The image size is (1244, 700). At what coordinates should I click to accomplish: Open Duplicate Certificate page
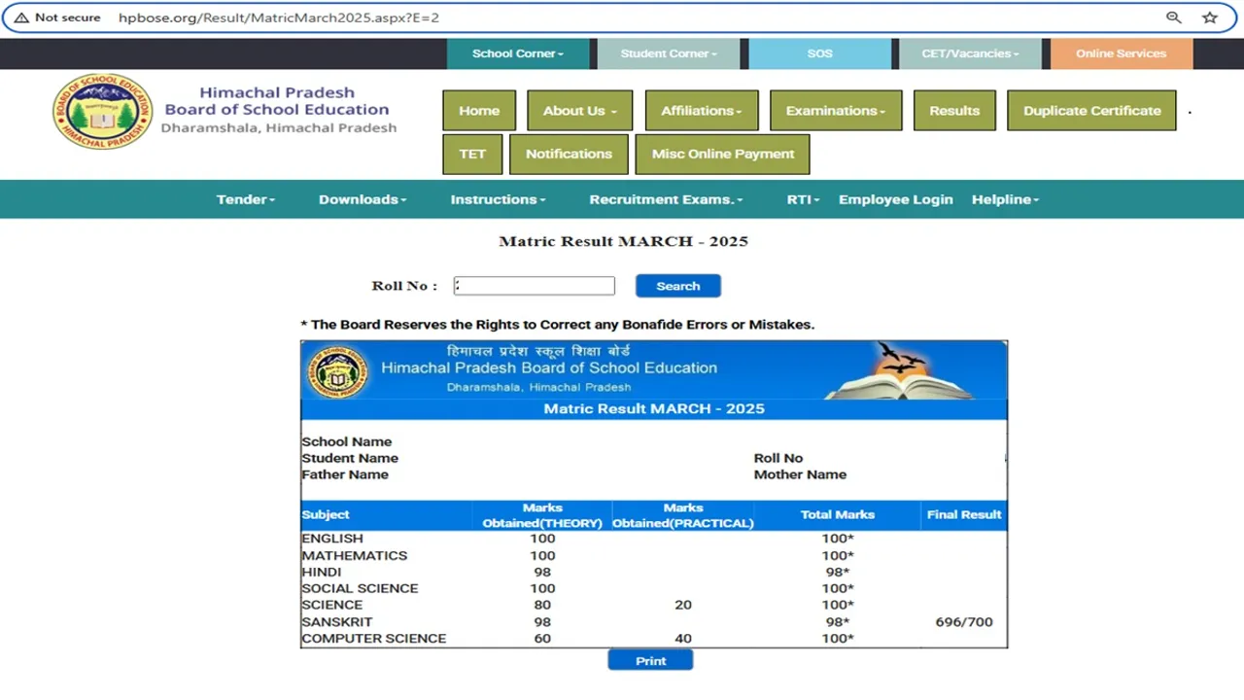pos(1091,111)
